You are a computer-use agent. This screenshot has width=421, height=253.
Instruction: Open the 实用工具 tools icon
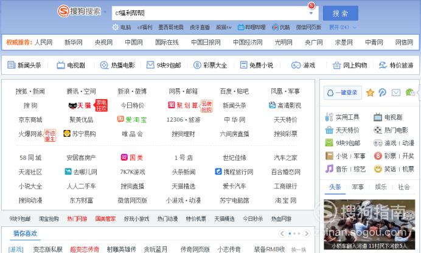pyautogui.click(x=329, y=117)
